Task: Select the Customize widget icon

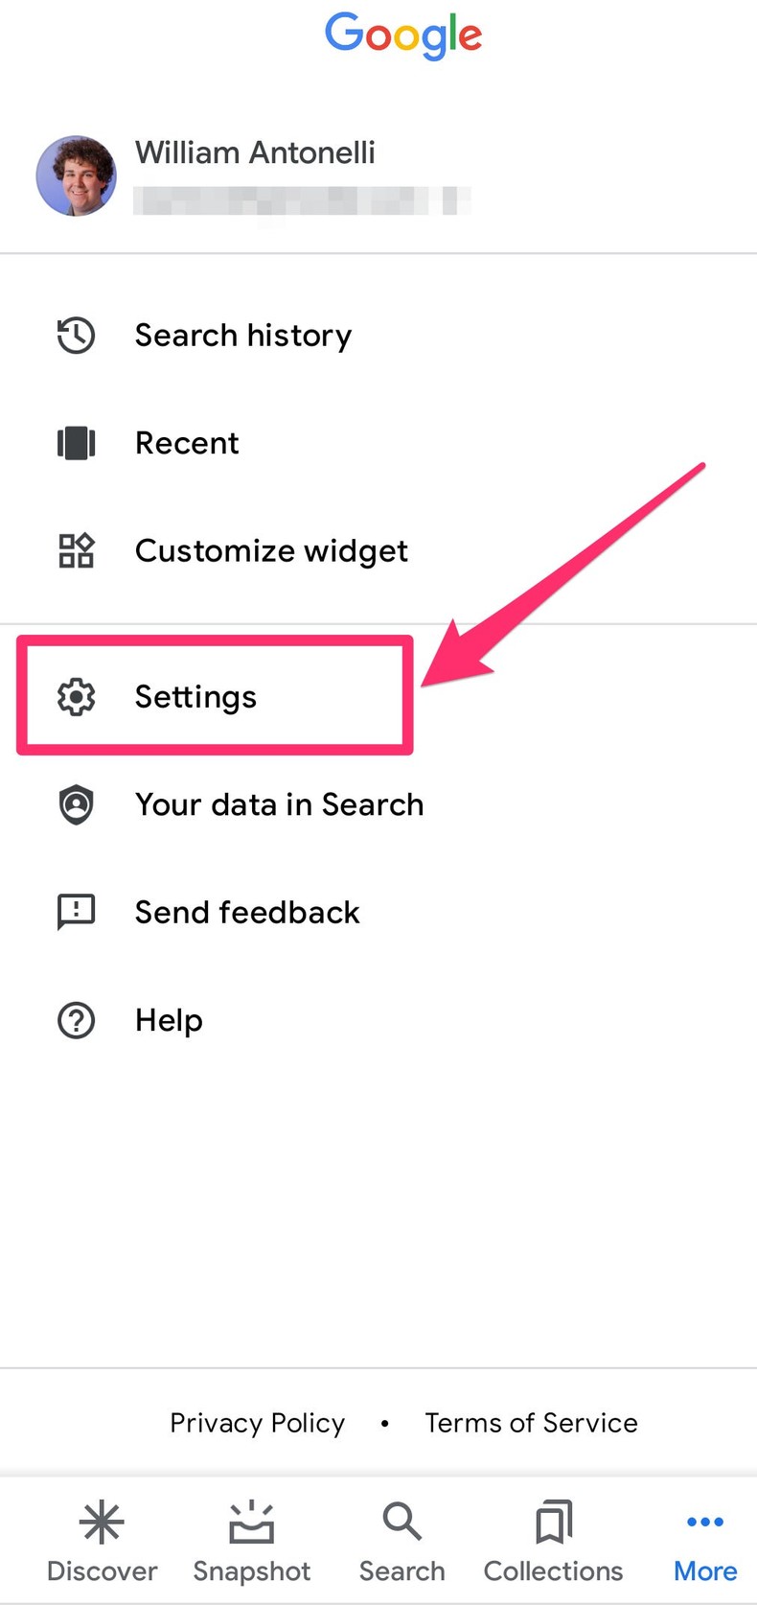Action: click(76, 550)
